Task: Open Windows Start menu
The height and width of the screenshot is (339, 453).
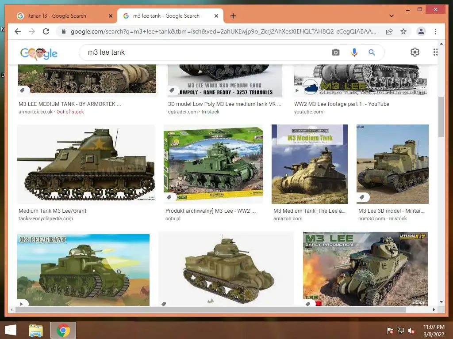Action: click(x=11, y=330)
